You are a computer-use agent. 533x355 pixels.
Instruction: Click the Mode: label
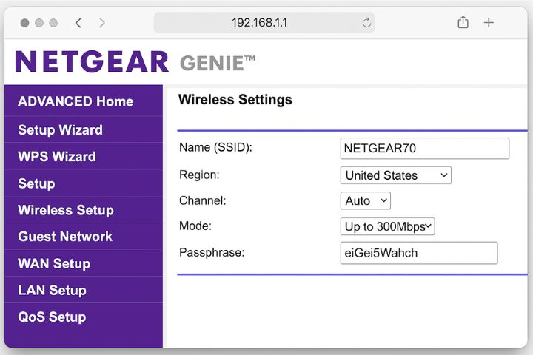point(195,226)
